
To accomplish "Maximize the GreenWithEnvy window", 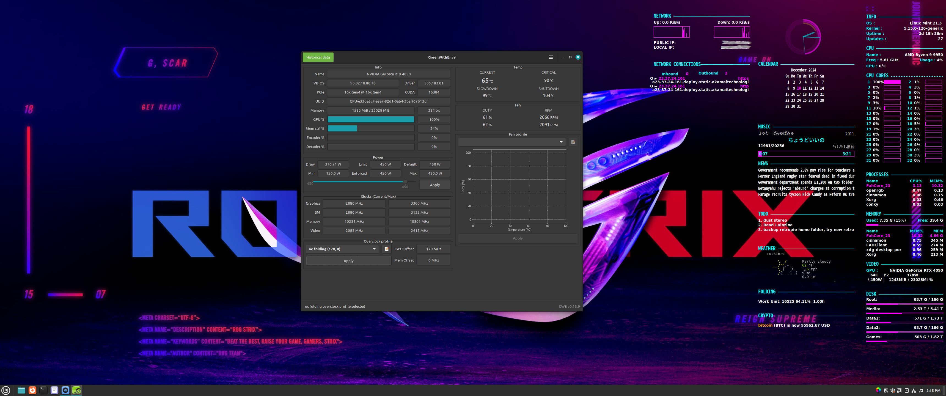I will [x=570, y=57].
